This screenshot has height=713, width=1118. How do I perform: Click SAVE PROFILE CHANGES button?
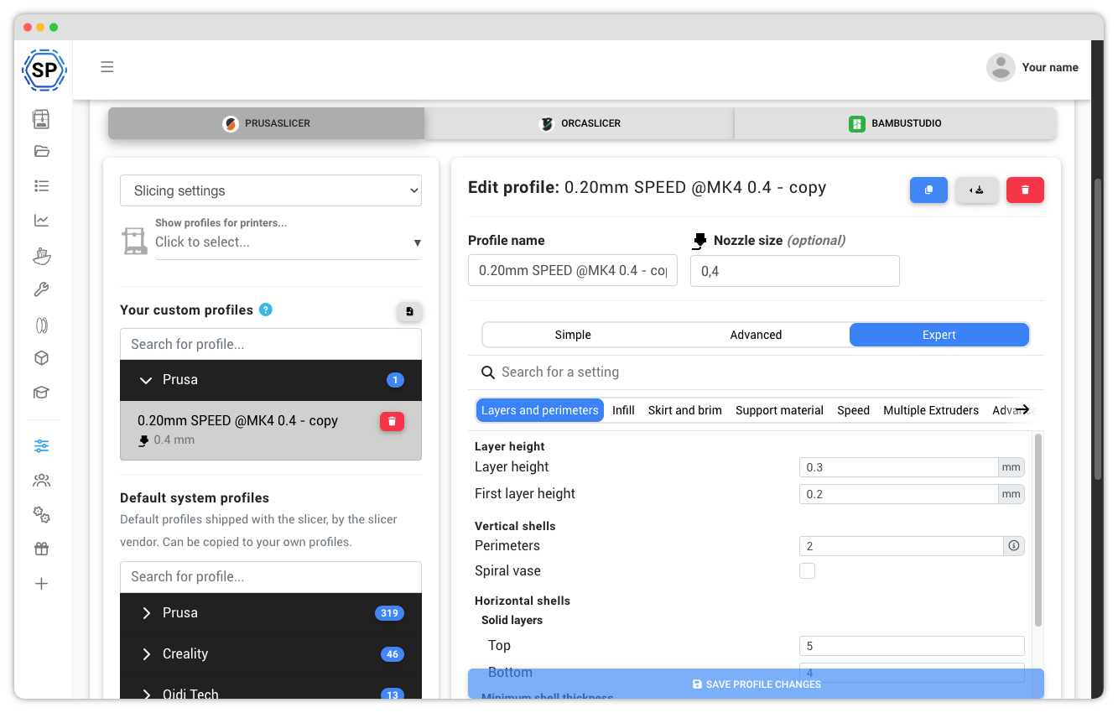click(756, 683)
